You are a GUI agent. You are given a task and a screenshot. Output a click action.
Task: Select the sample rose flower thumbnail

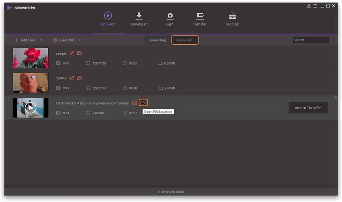coord(31,58)
